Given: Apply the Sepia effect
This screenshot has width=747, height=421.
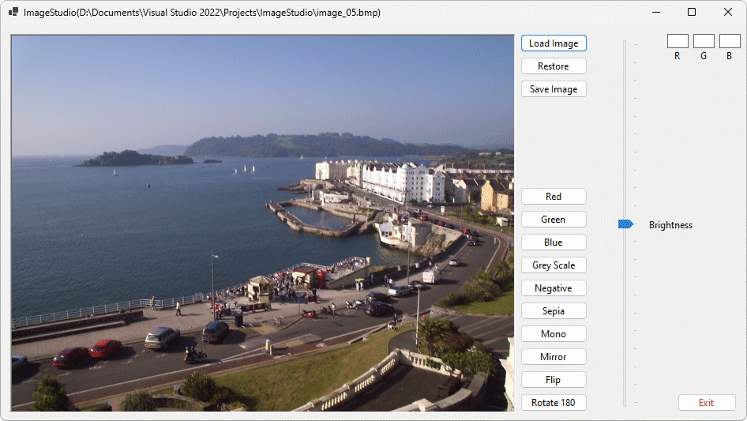Looking at the screenshot, I should [x=554, y=311].
